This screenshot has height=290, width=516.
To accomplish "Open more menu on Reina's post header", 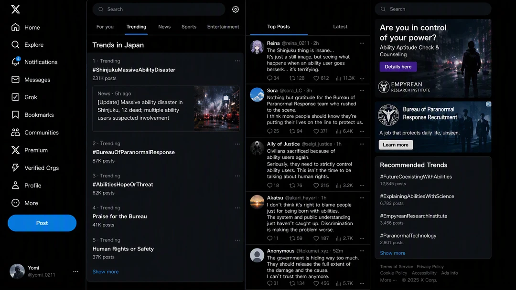I will 362,43.
